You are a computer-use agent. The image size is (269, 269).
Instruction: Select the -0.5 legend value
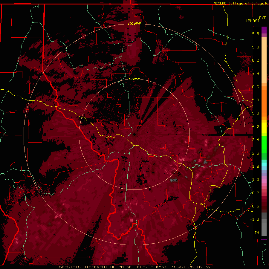(x=254, y=206)
